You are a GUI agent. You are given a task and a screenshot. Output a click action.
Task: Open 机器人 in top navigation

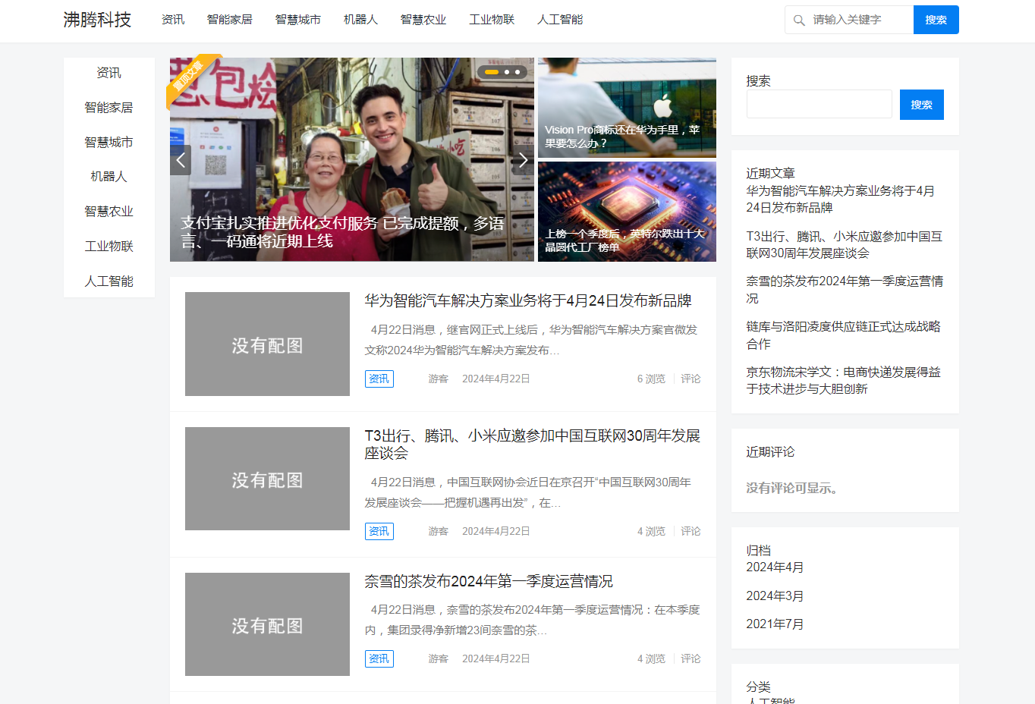pos(360,20)
